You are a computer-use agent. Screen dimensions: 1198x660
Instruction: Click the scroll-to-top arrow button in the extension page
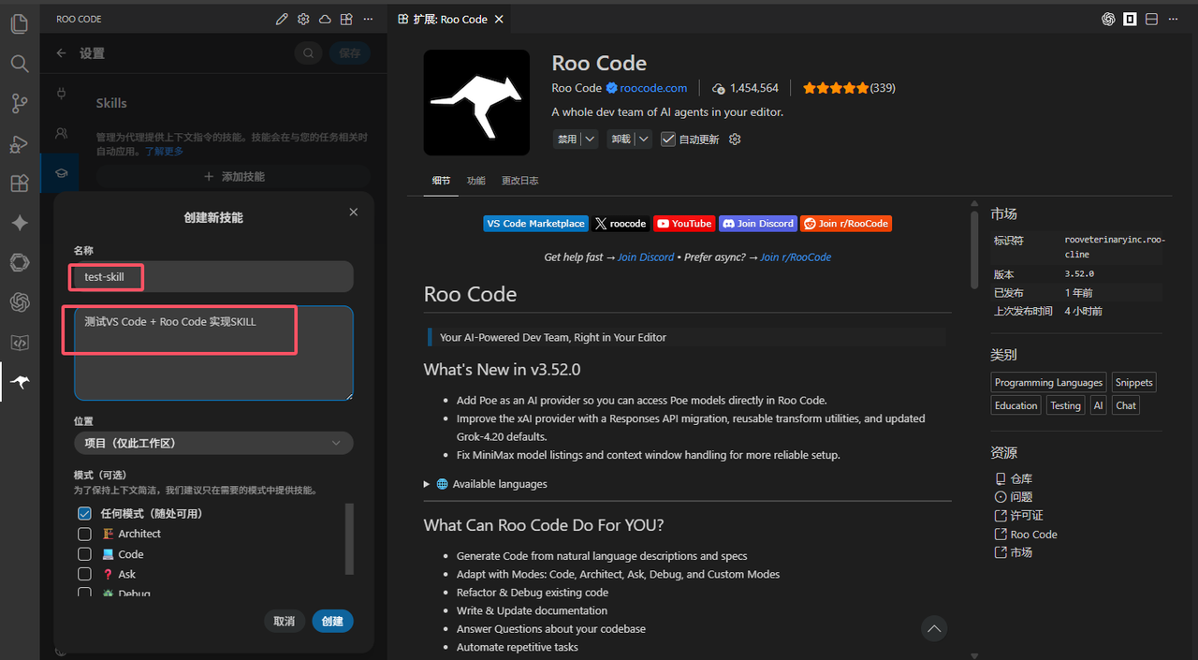click(x=933, y=629)
